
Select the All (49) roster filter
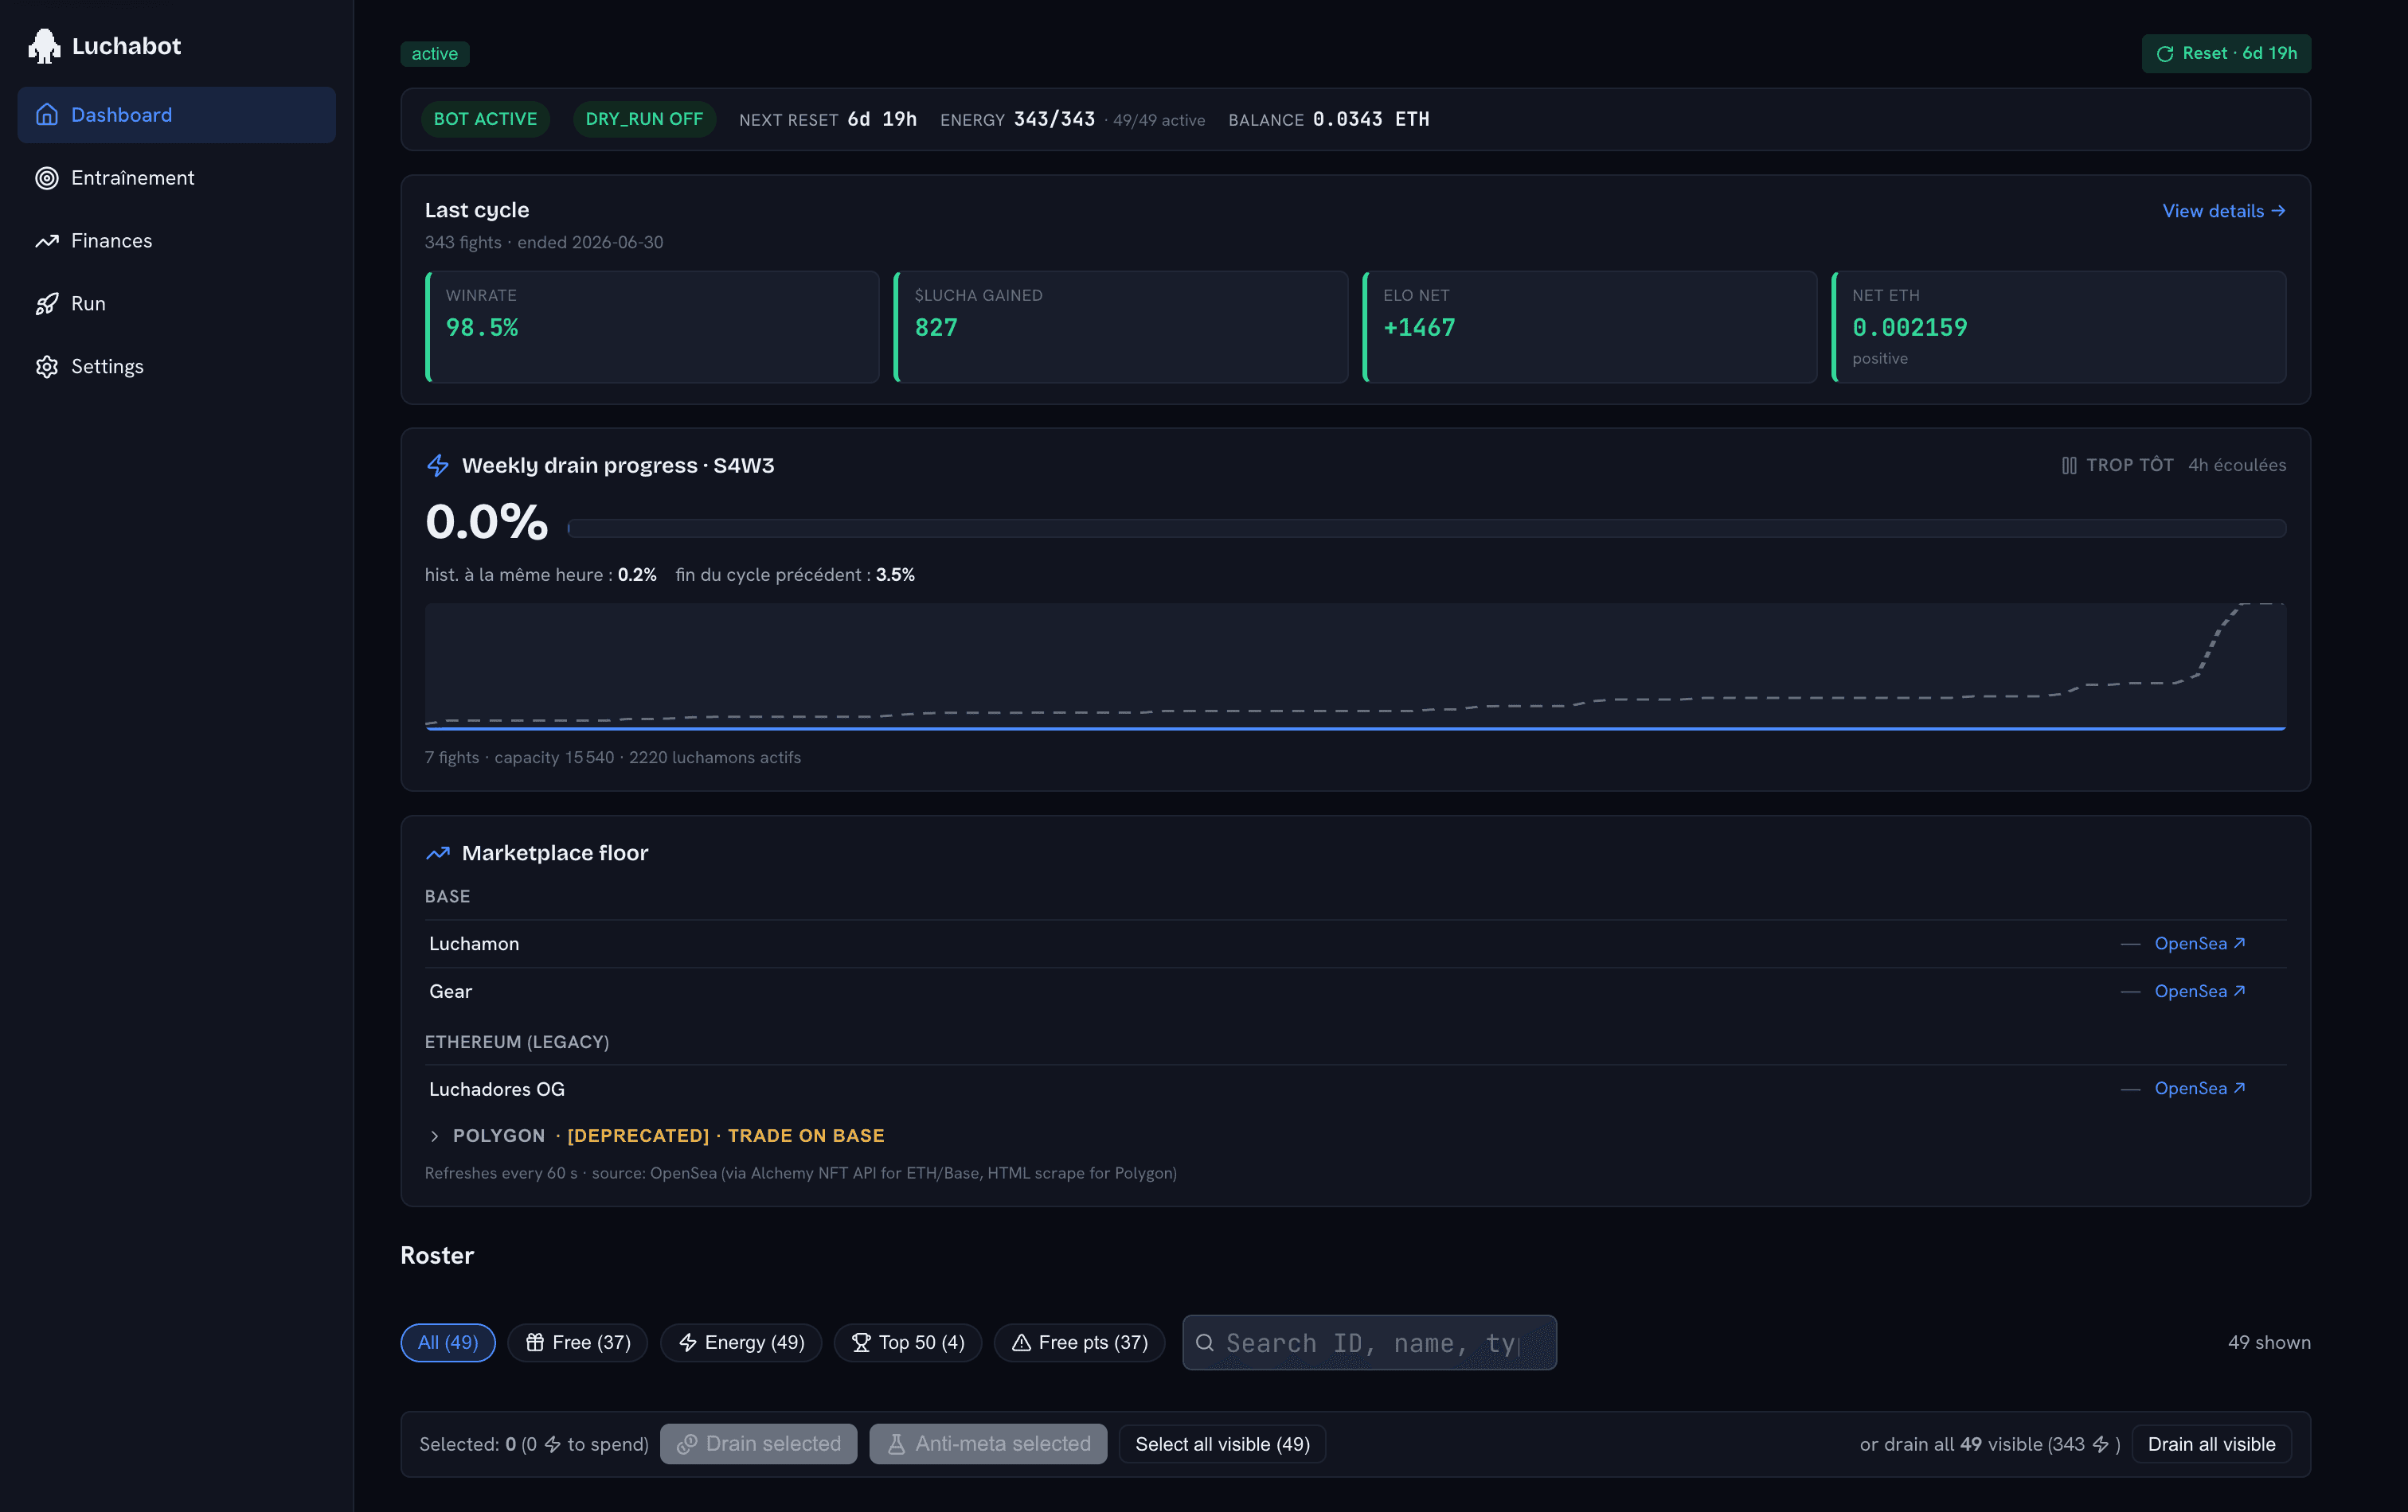pyautogui.click(x=448, y=1342)
